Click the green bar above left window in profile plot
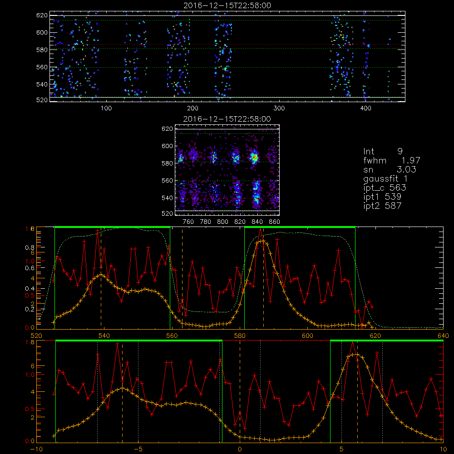 pyautogui.click(x=112, y=227)
